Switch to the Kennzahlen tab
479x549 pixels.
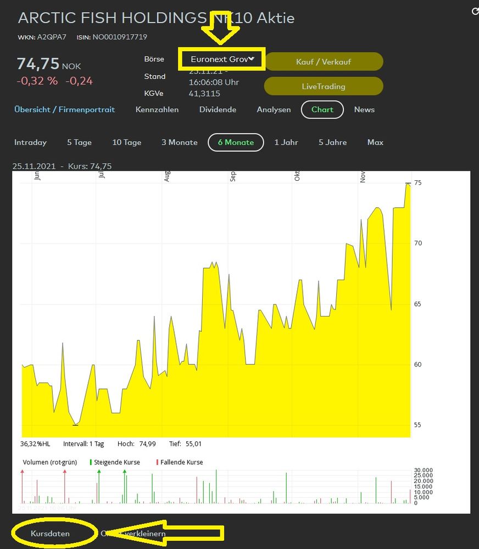(157, 109)
